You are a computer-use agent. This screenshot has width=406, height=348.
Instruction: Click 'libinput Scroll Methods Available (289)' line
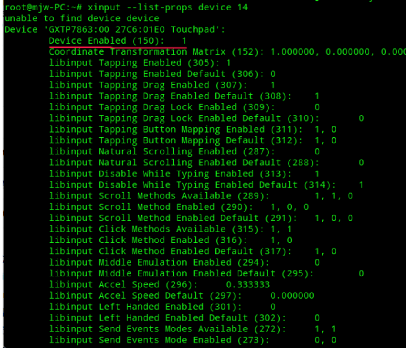click(x=159, y=196)
